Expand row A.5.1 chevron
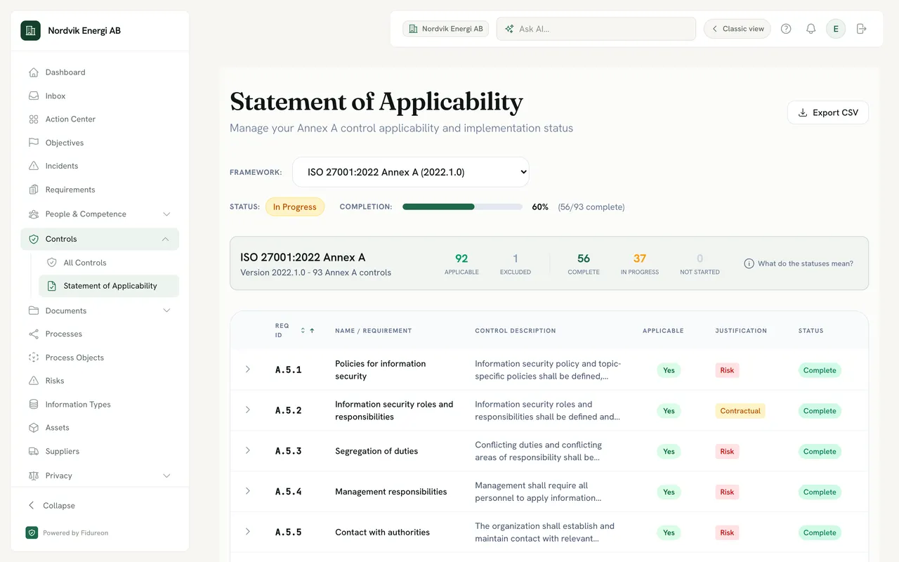Image resolution: width=899 pixels, height=562 pixels. click(x=247, y=370)
